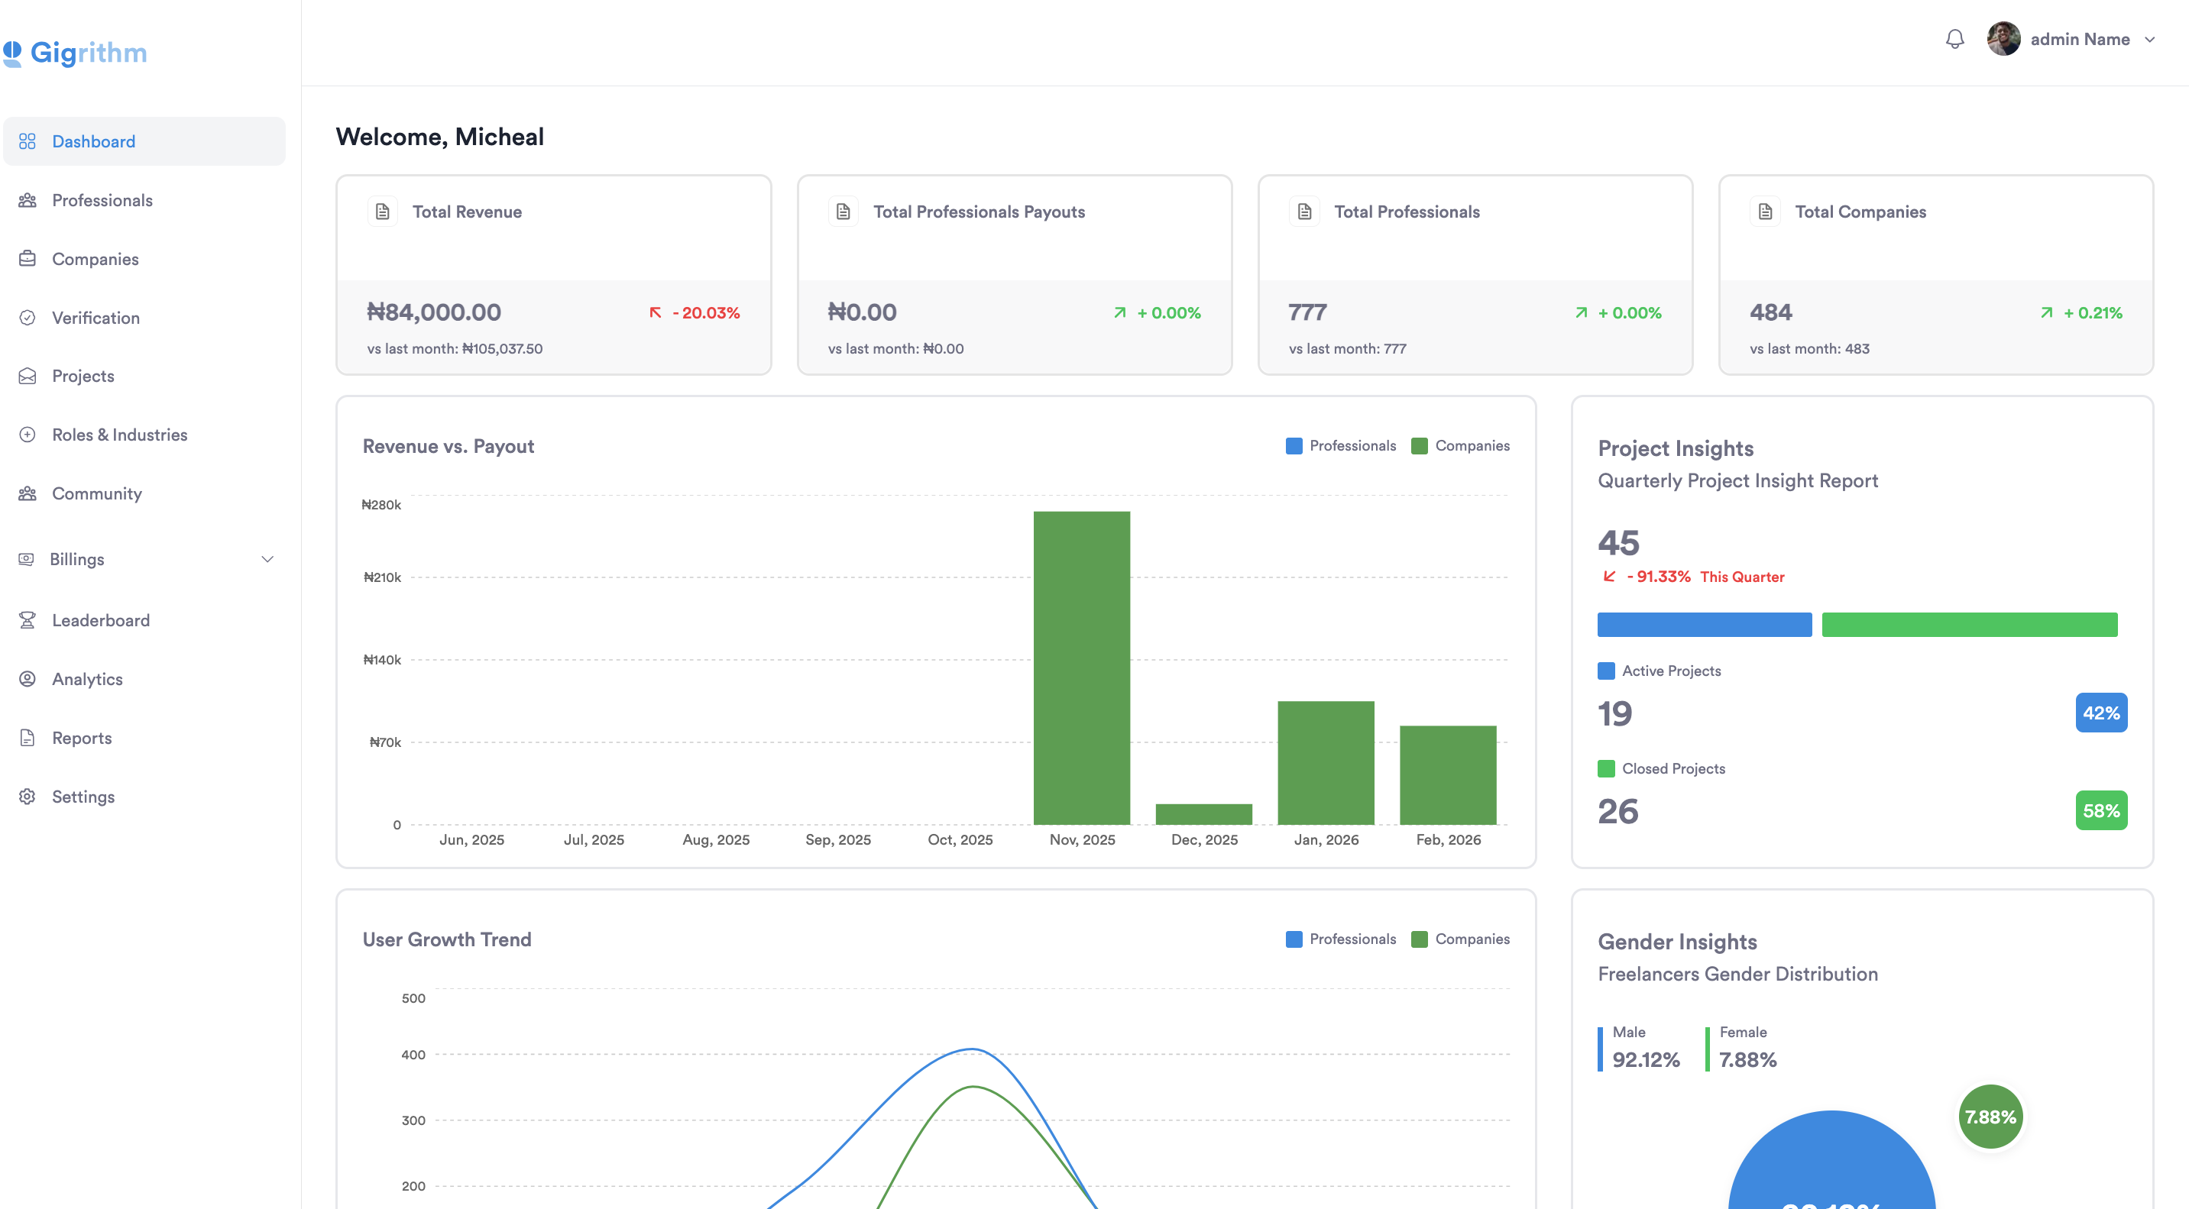Toggle Professionals legend in User Growth Trend
Viewport: 2189px width, 1209px height.
tap(1341, 939)
